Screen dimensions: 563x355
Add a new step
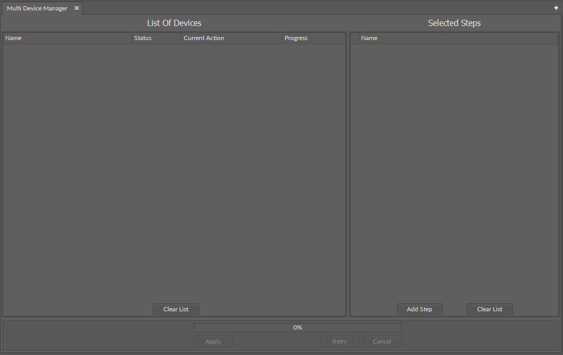point(419,309)
